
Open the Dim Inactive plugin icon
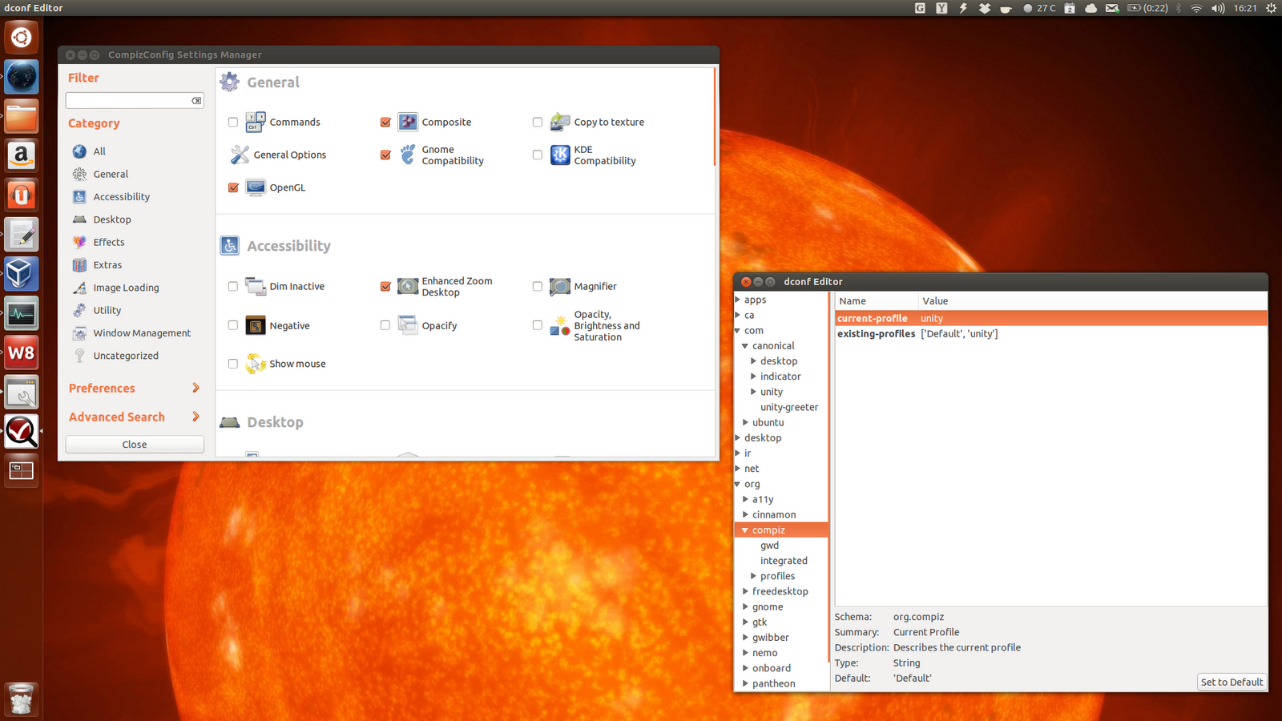256,286
